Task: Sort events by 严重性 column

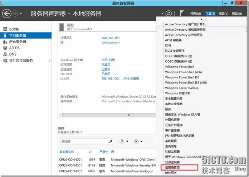Action: coord(103,152)
